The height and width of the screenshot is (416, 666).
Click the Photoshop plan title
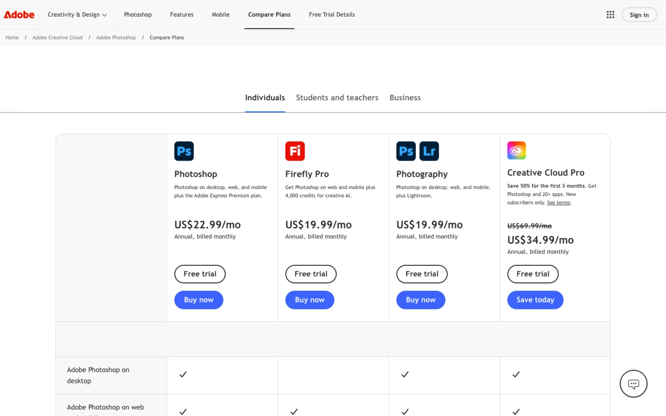(196, 174)
